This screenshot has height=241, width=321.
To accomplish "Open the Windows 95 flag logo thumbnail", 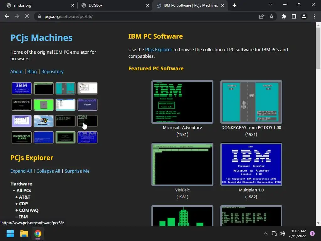I will click(43, 121).
